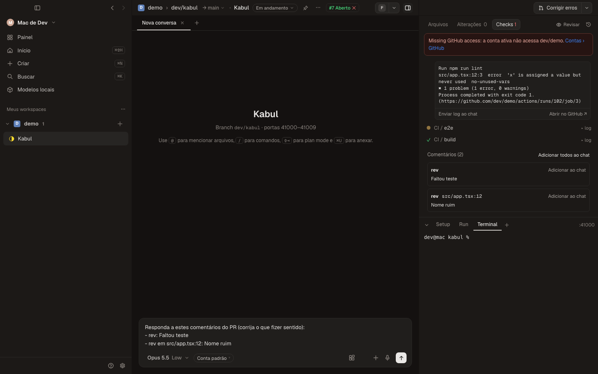Add a workspace under demo with plus
This screenshot has width=598, height=374.
[x=120, y=124]
